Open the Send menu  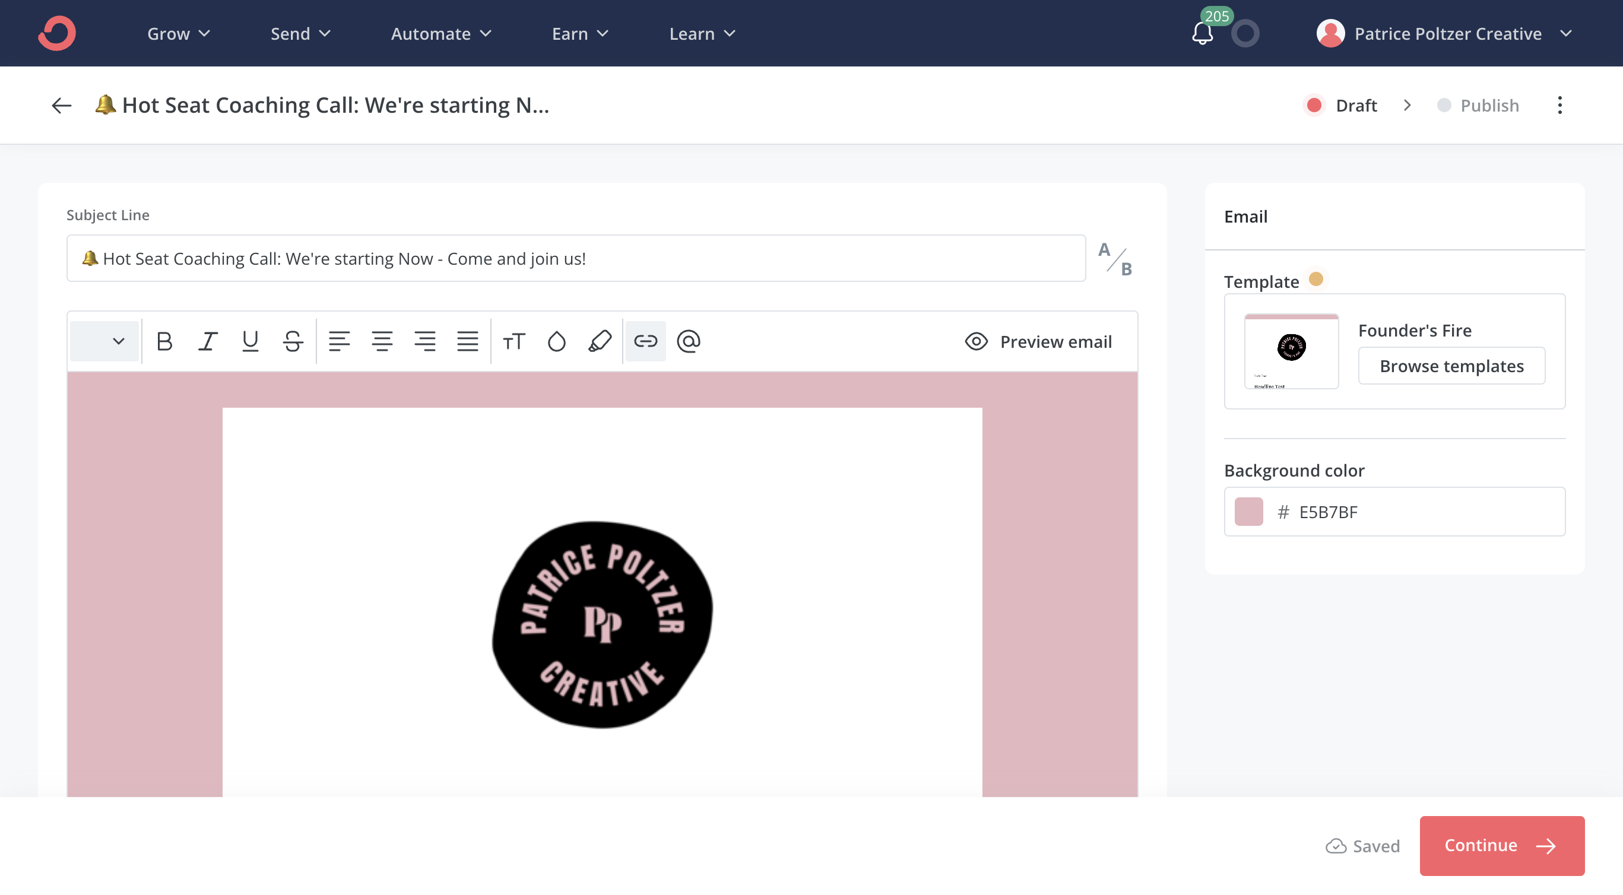click(x=300, y=33)
